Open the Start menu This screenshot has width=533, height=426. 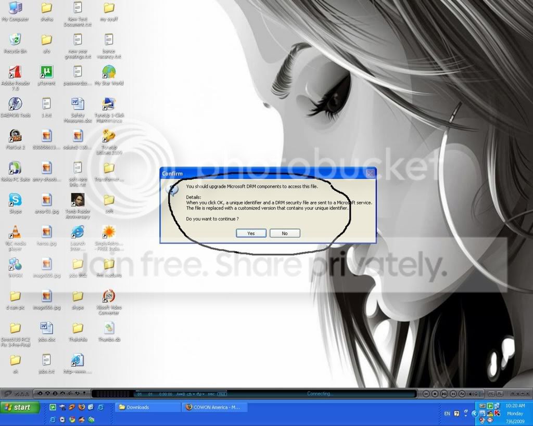tap(20, 407)
